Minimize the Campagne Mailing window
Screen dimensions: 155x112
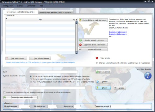[145, 2]
